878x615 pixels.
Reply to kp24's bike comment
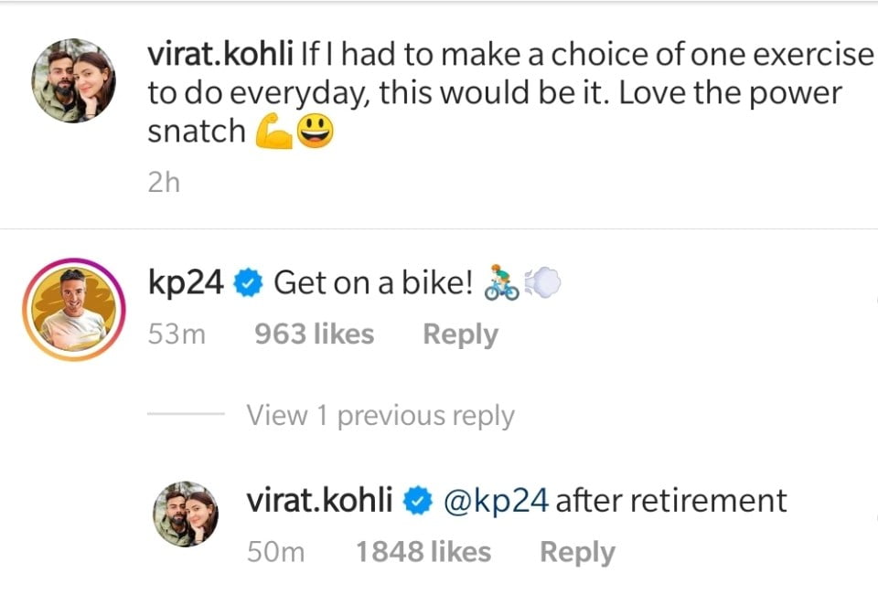pyautogui.click(x=460, y=334)
